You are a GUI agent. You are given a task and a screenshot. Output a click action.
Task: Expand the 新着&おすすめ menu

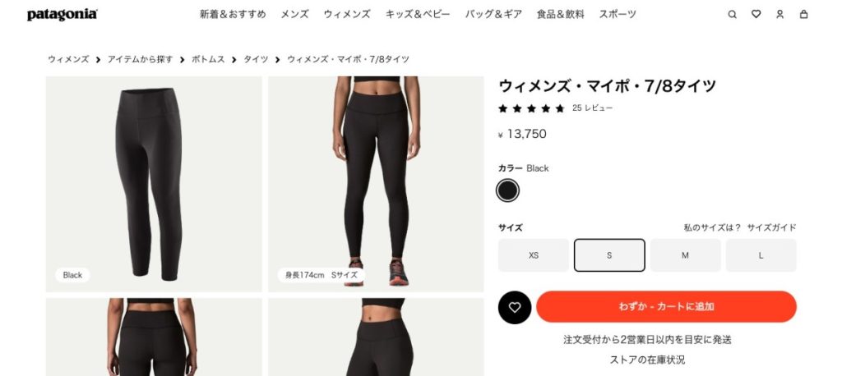[x=233, y=15]
